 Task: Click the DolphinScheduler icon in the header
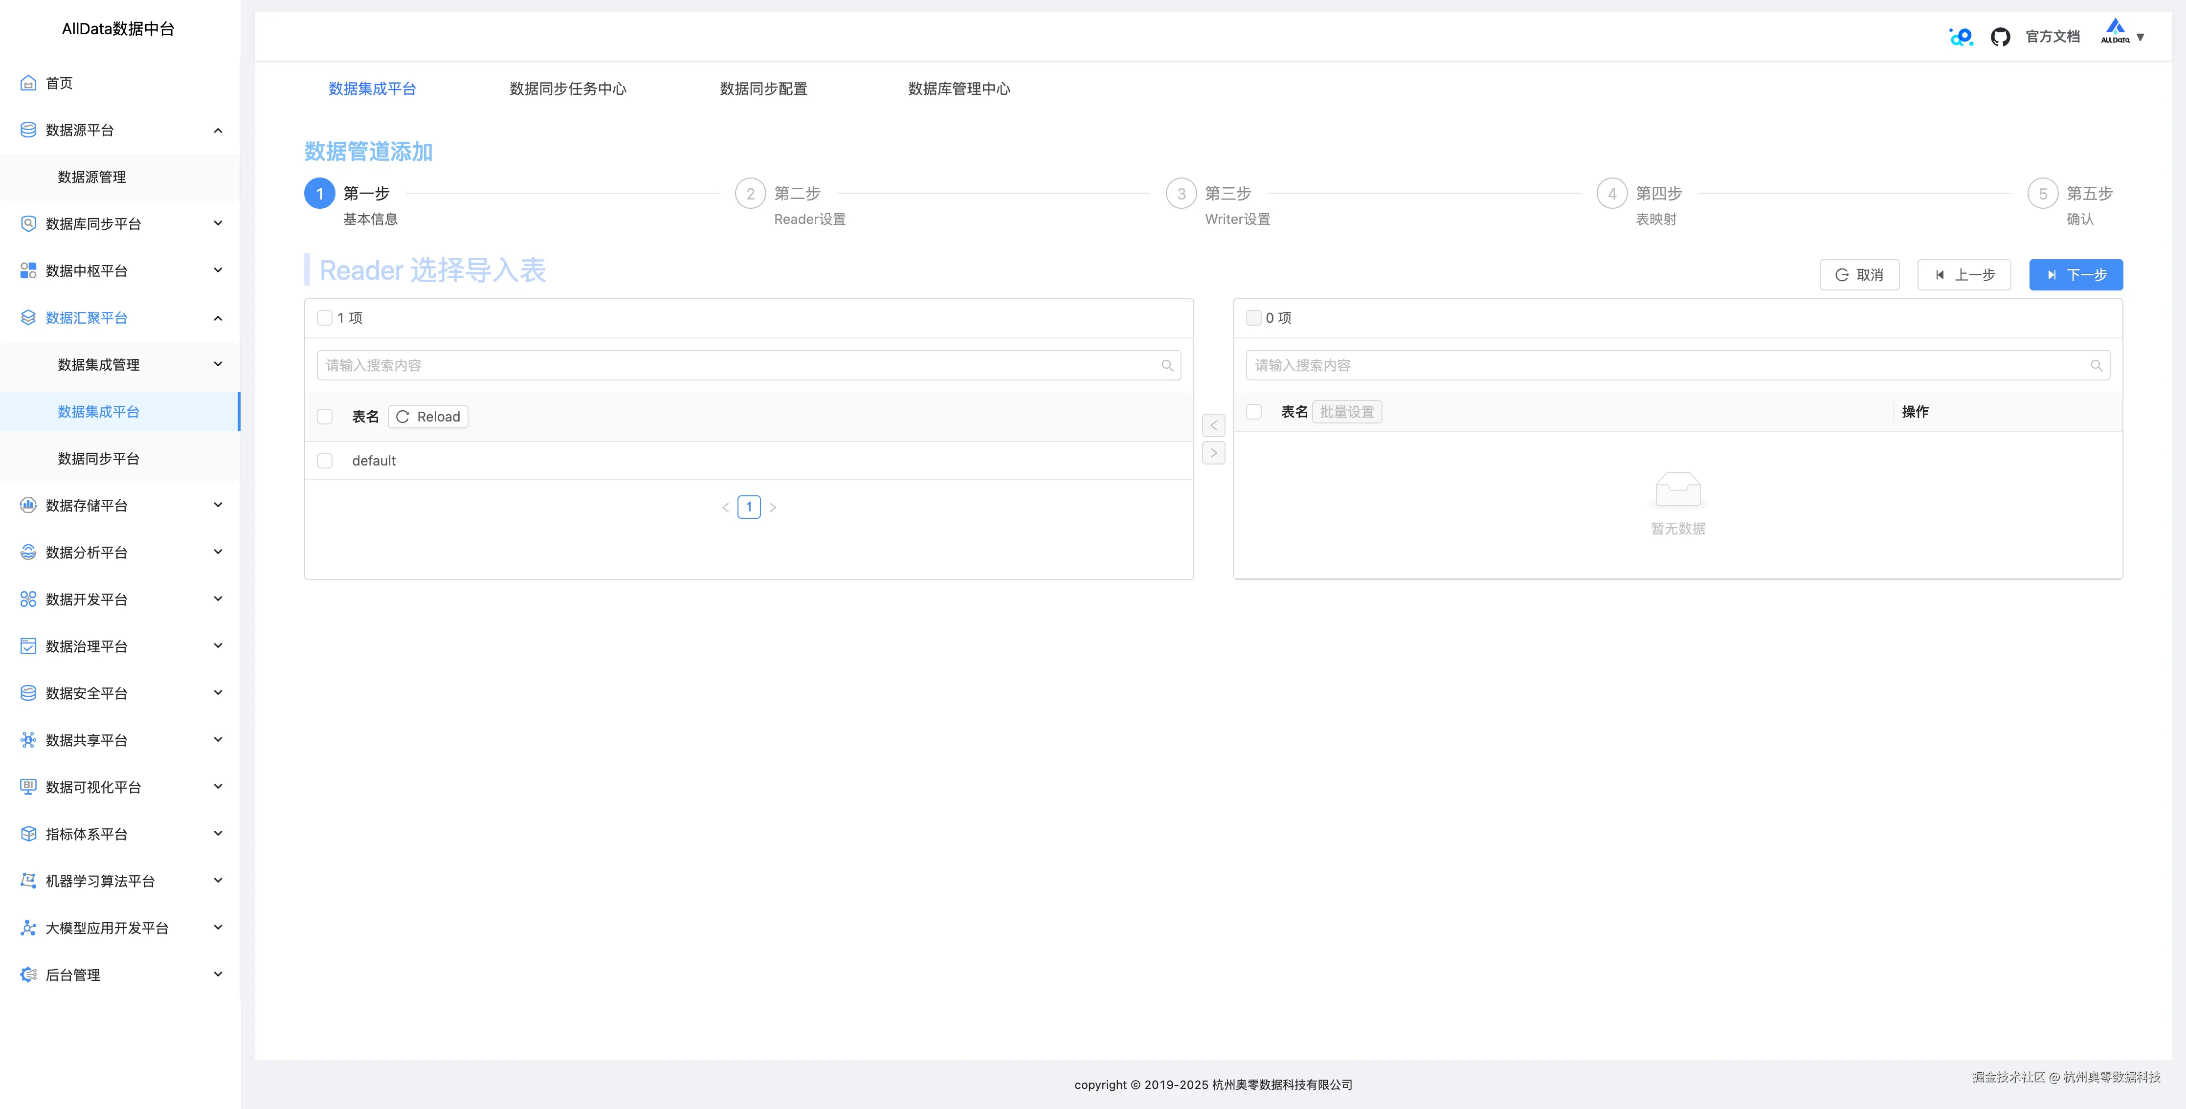click(1960, 37)
